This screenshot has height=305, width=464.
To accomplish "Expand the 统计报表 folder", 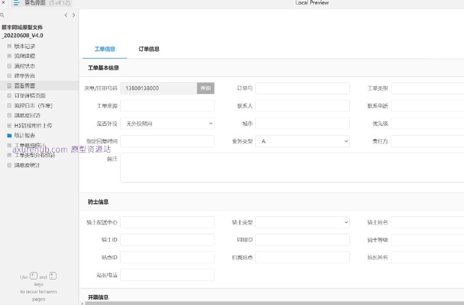I will 24,136.
